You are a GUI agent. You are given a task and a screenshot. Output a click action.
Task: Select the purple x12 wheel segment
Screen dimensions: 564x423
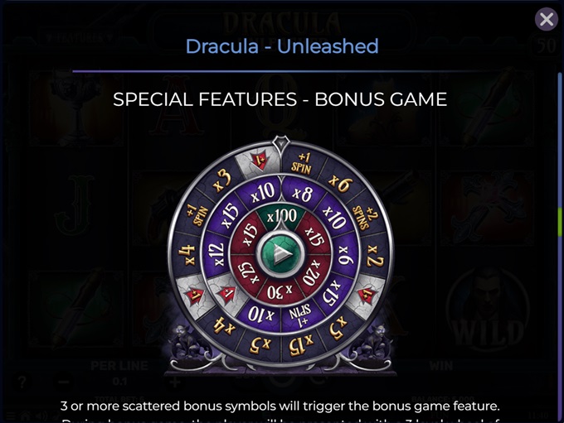215,255
